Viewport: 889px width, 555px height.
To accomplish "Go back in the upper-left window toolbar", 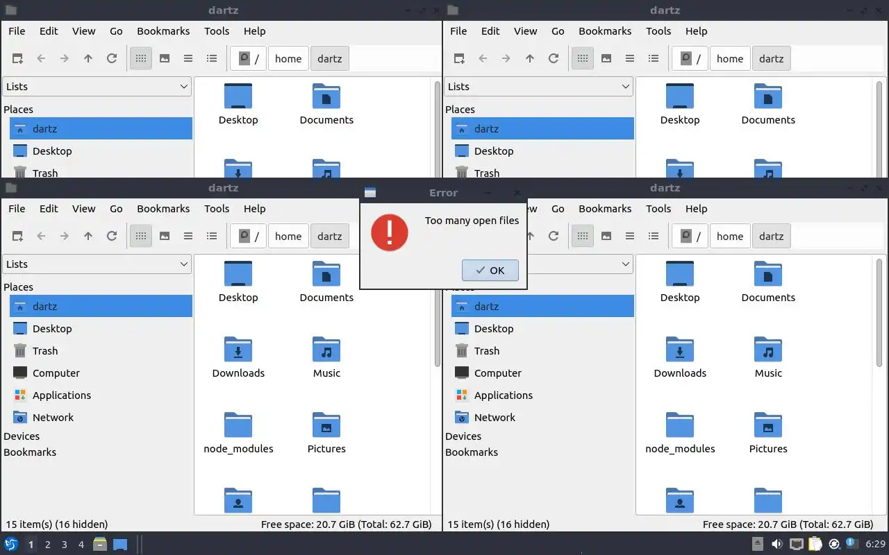I will pos(41,59).
